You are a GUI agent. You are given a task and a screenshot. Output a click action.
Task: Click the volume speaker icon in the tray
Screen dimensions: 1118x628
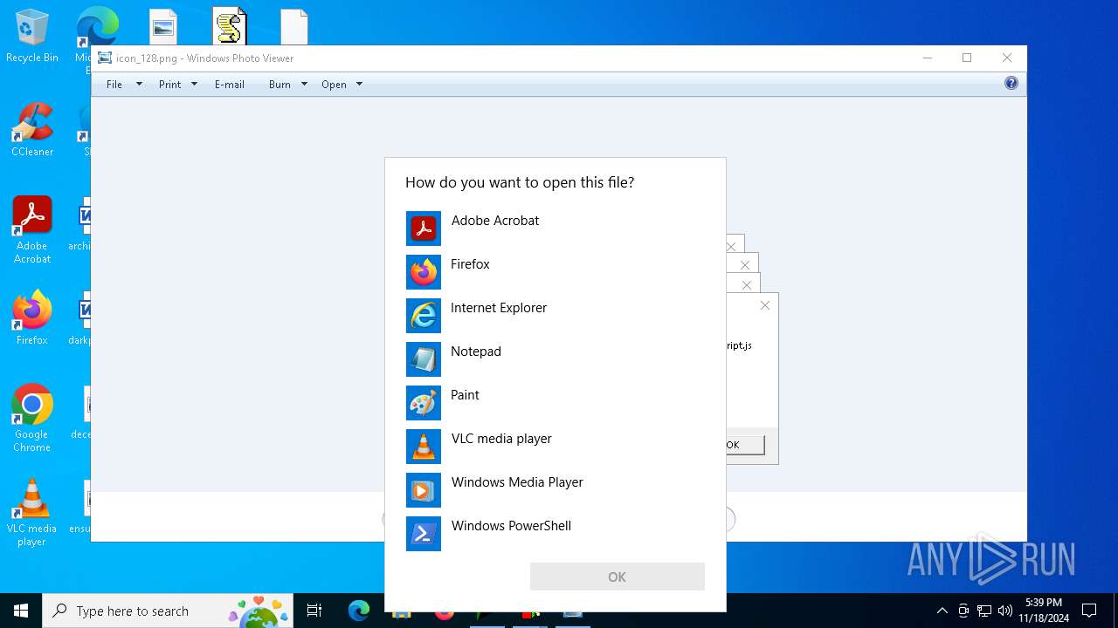click(1005, 611)
